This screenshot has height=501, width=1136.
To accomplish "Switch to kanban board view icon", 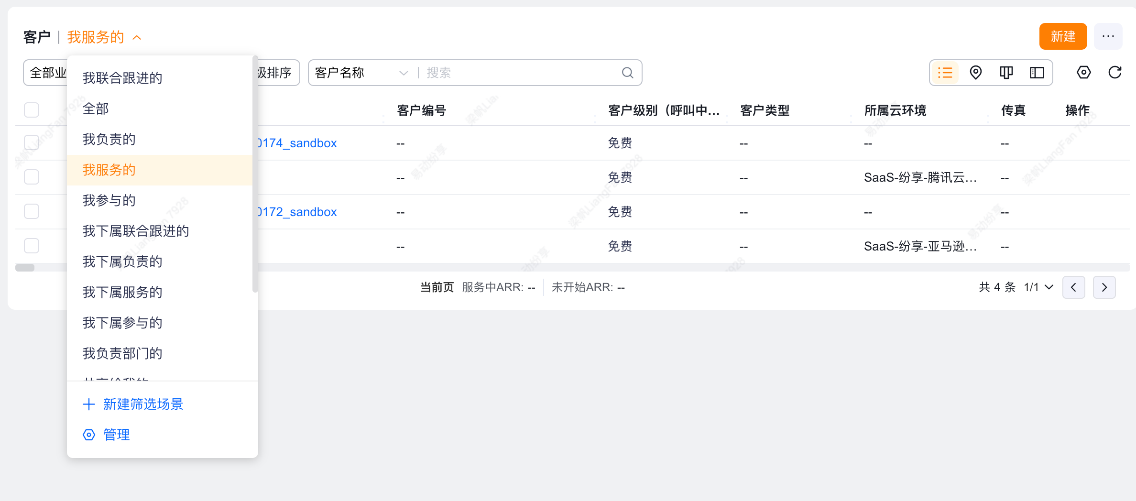I will click(x=1006, y=73).
